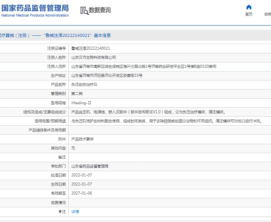This screenshot has height=222, width=271.
Task: Click the 注册证编号 row label
Action: (x=56, y=48)
